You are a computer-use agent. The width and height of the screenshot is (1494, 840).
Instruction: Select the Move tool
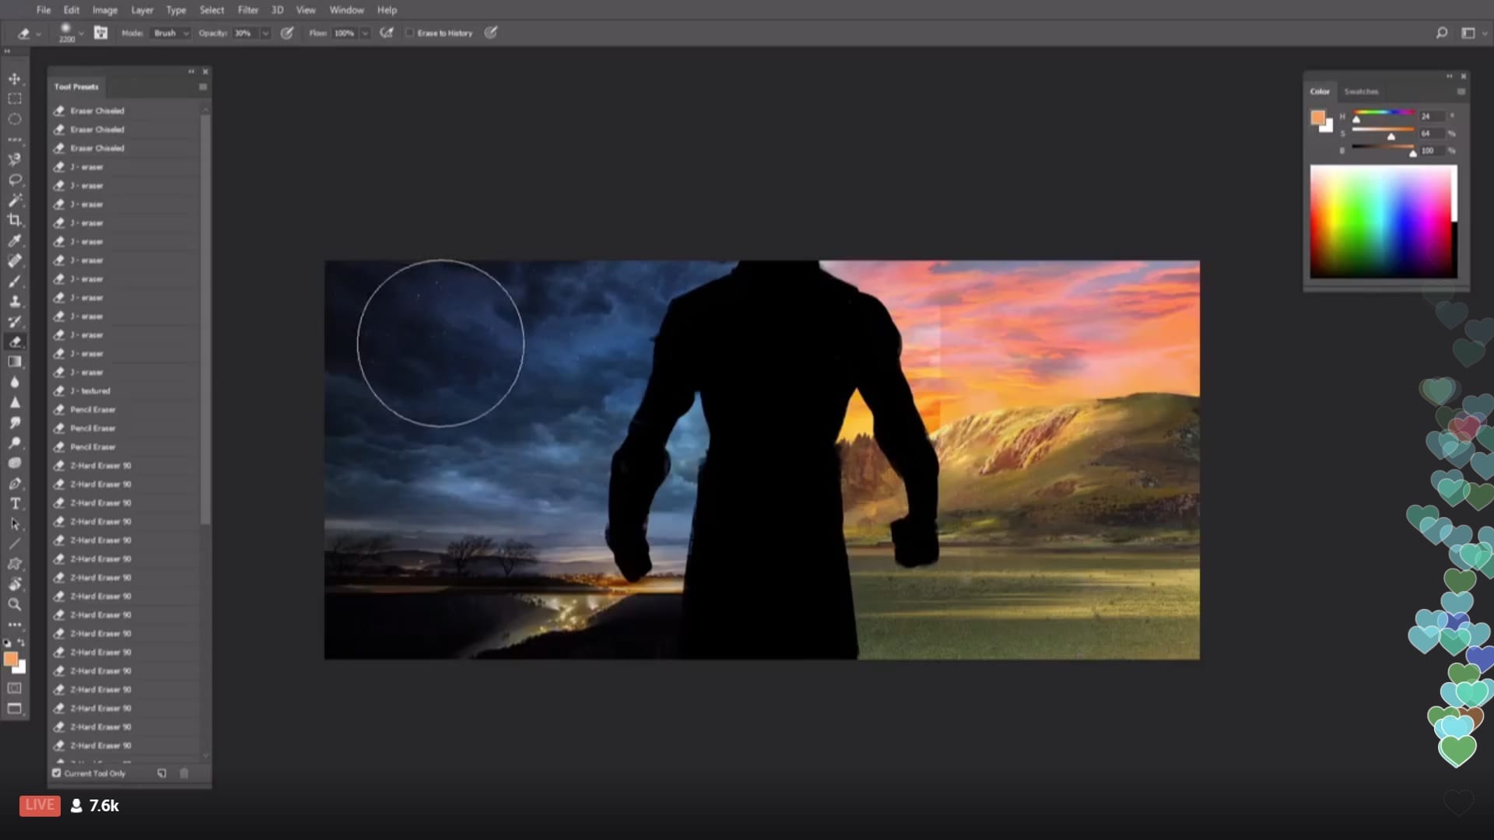[14, 79]
